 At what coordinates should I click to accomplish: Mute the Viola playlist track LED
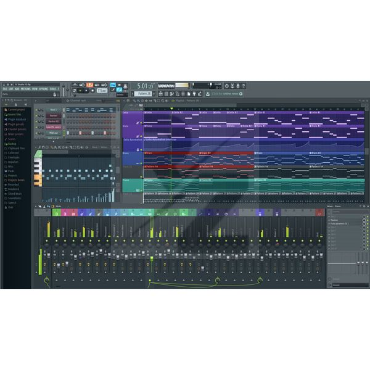[141, 136]
